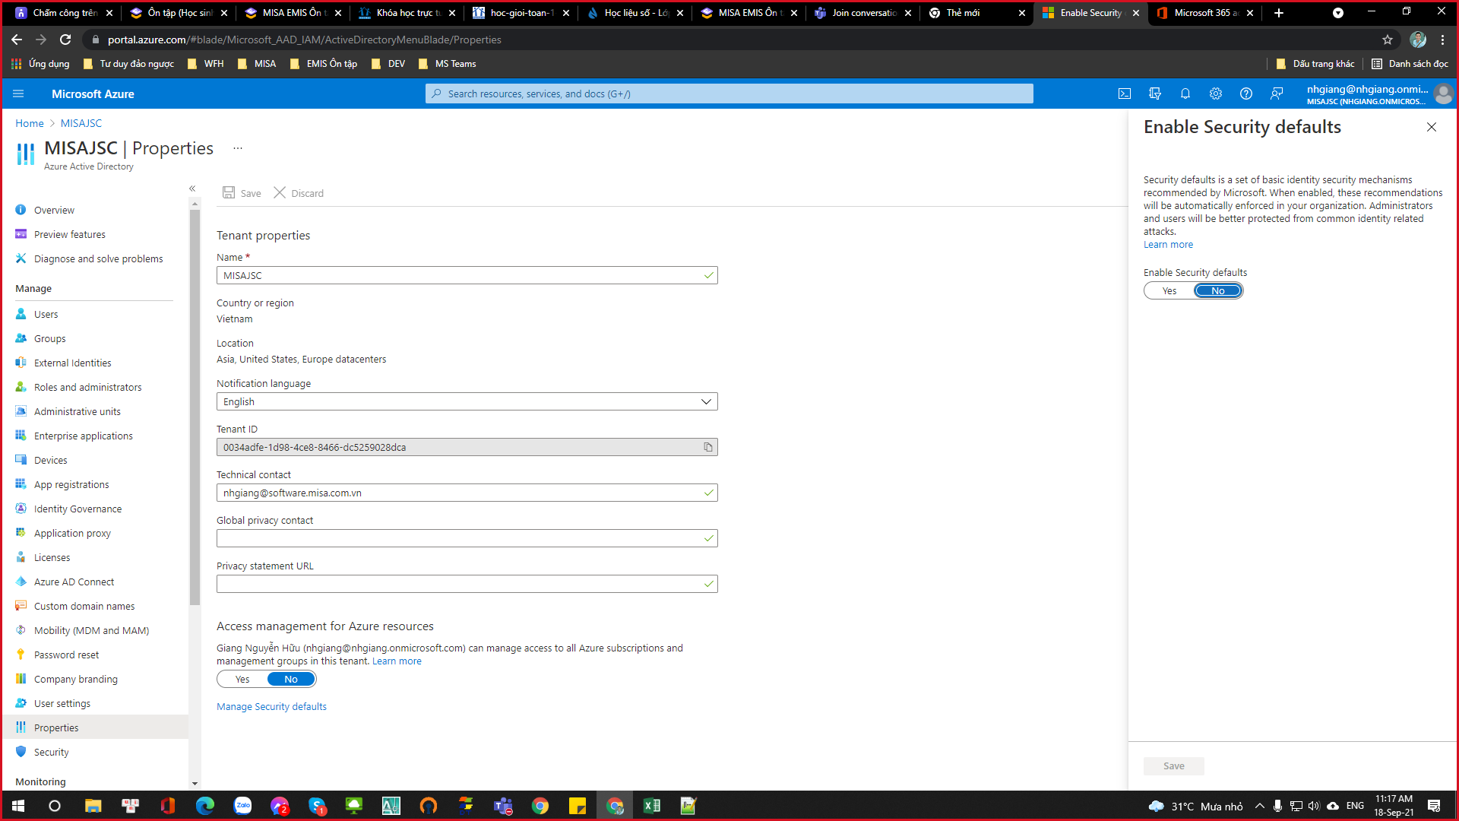Image resolution: width=1459 pixels, height=821 pixels.
Task: Click Discard in the command bar
Action: (x=299, y=193)
